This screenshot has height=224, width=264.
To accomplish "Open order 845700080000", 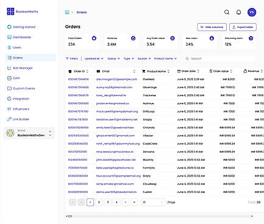I will tap(78, 184).
